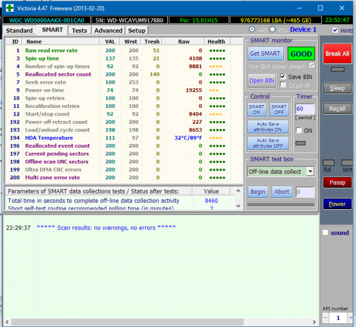Toggle the Crypt it! checkbox
The width and height of the screenshot is (356, 327).
point(282,85)
